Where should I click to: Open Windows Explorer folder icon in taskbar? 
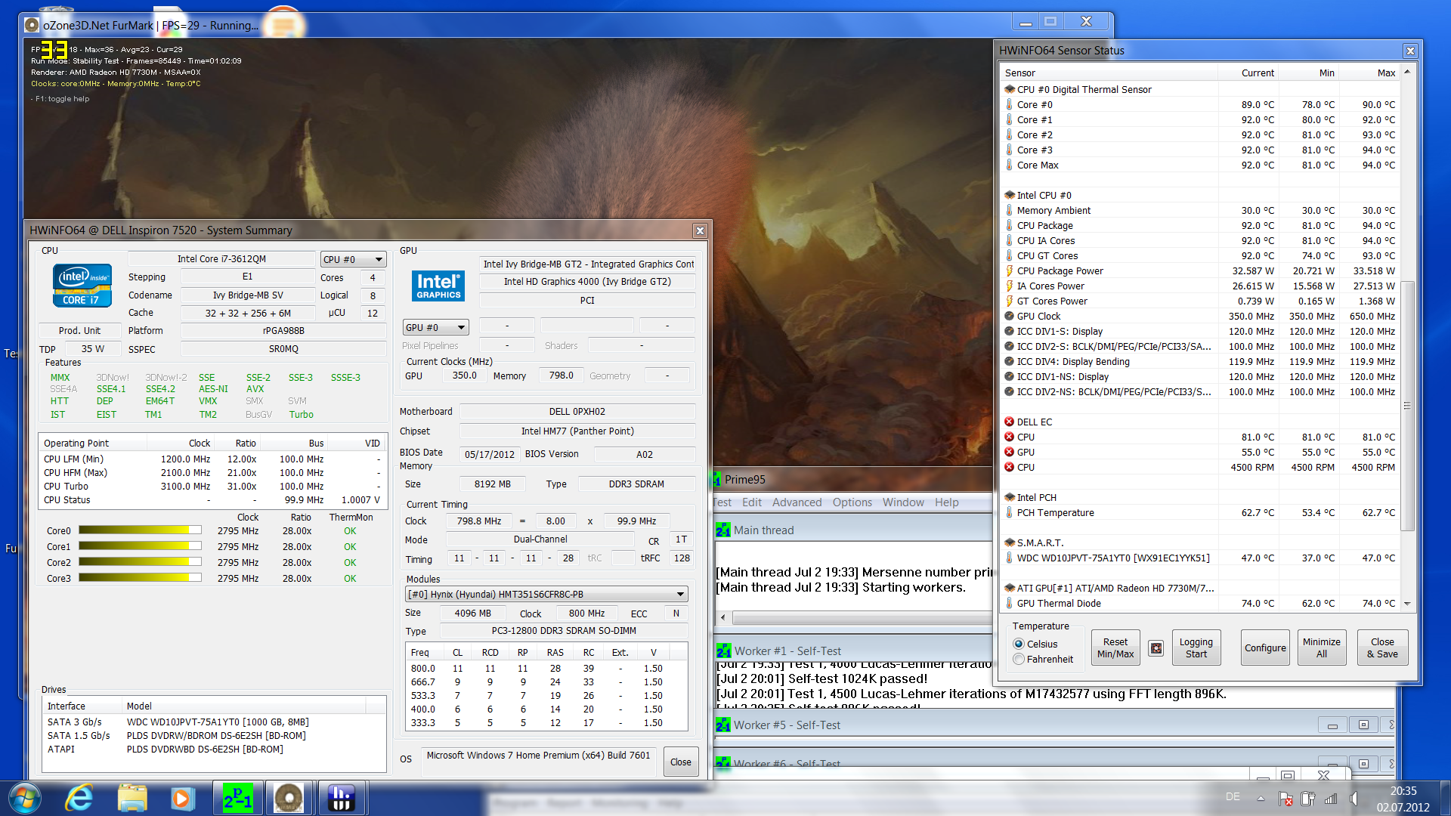[x=132, y=798]
